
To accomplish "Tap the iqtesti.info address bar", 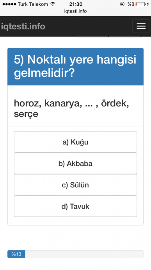I will [x=75, y=11].
